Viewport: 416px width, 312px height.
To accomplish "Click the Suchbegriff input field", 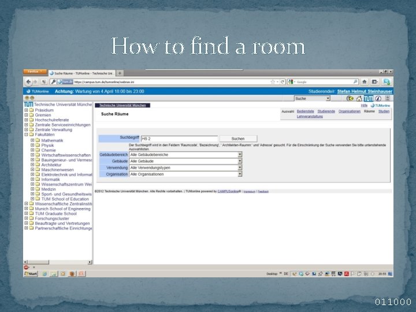I will click(179, 139).
